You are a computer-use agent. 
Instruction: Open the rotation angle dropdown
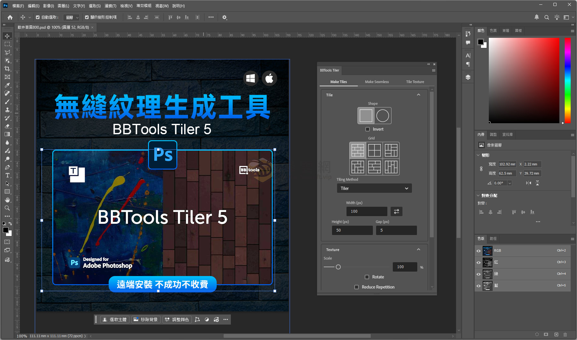(x=510, y=183)
